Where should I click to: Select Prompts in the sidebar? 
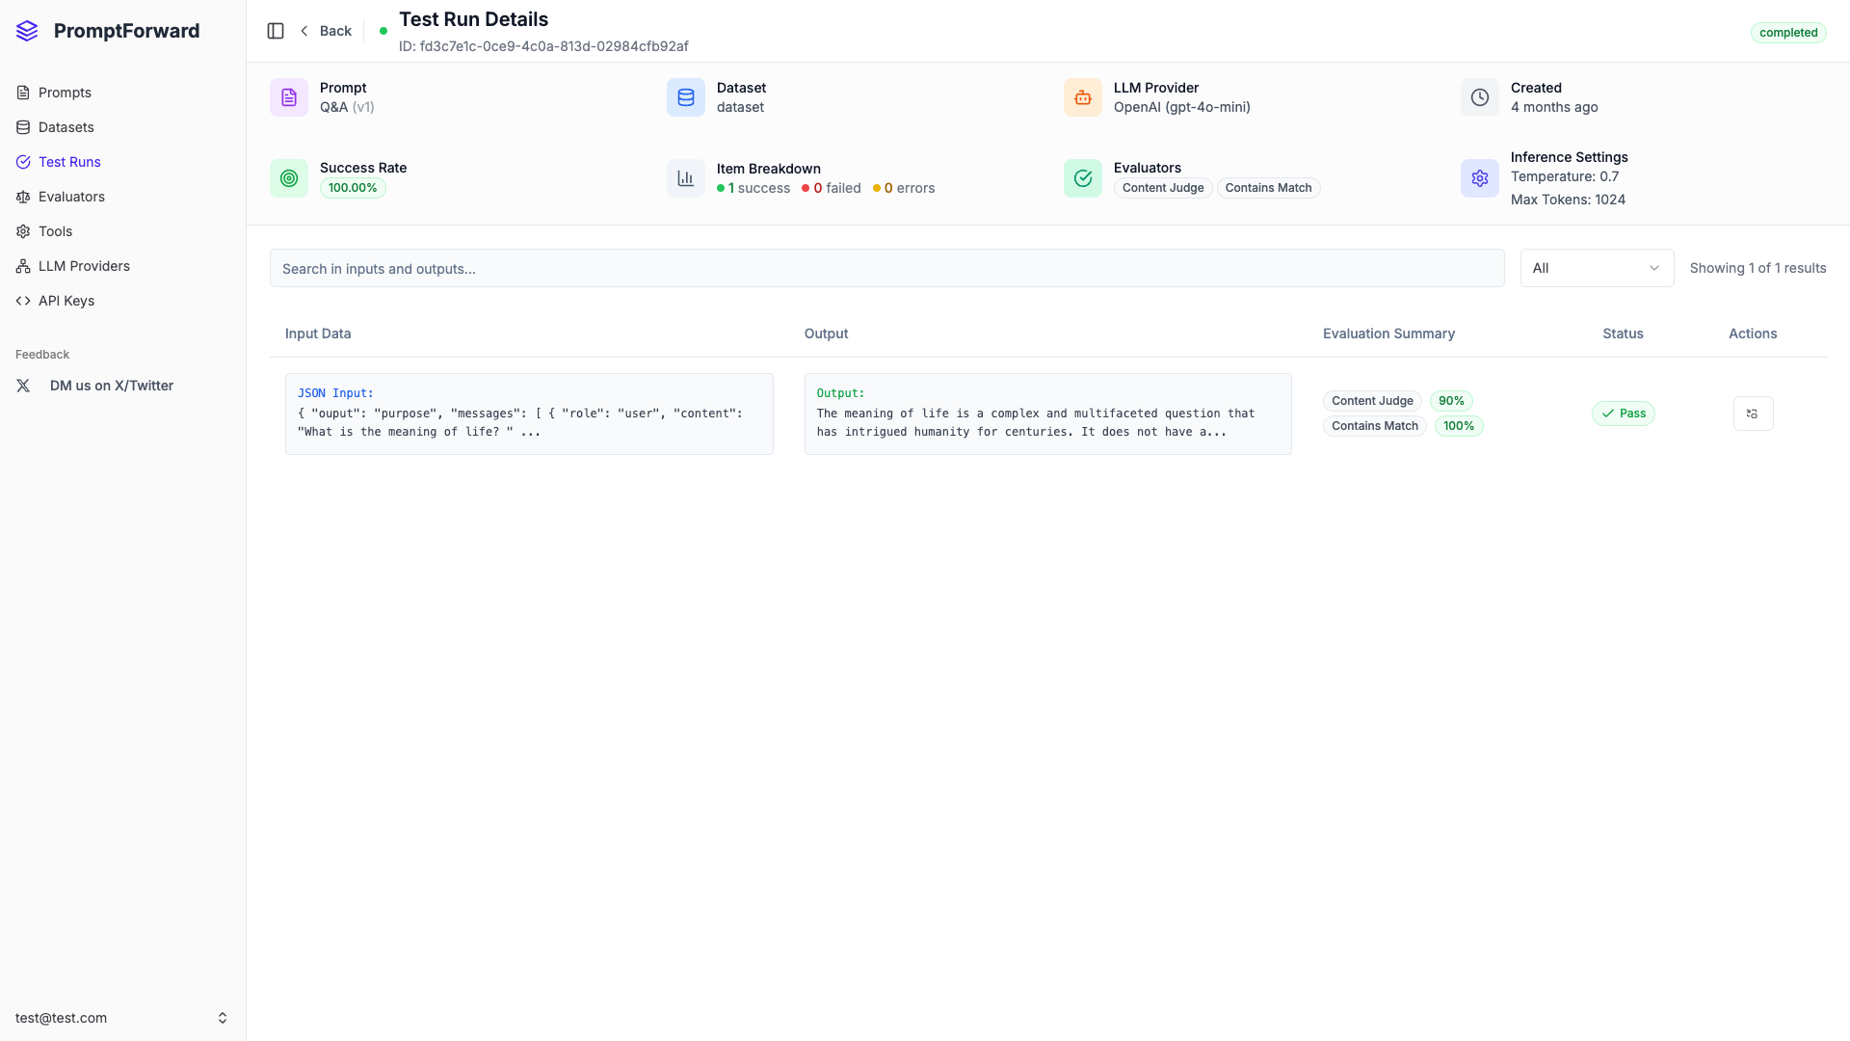tap(64, 93)
